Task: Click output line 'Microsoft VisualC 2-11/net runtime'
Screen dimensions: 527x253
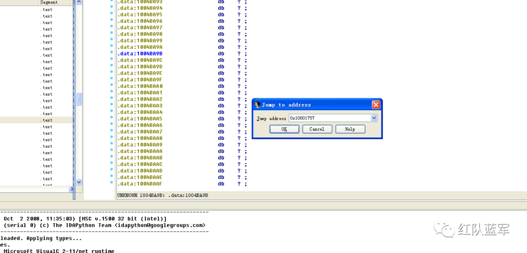Action: [x=59, y=251]
